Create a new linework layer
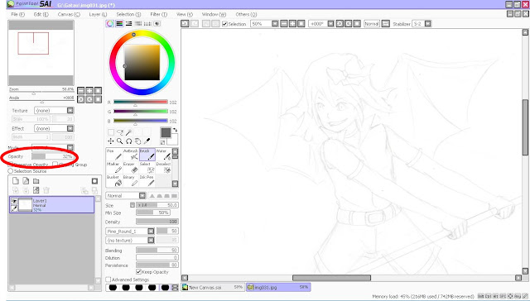 26,181
